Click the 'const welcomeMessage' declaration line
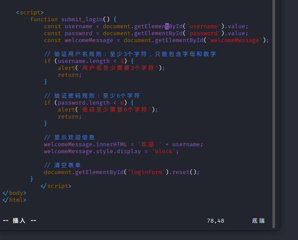The height and width of the screenshot is (240, 298). pos(157,40)
